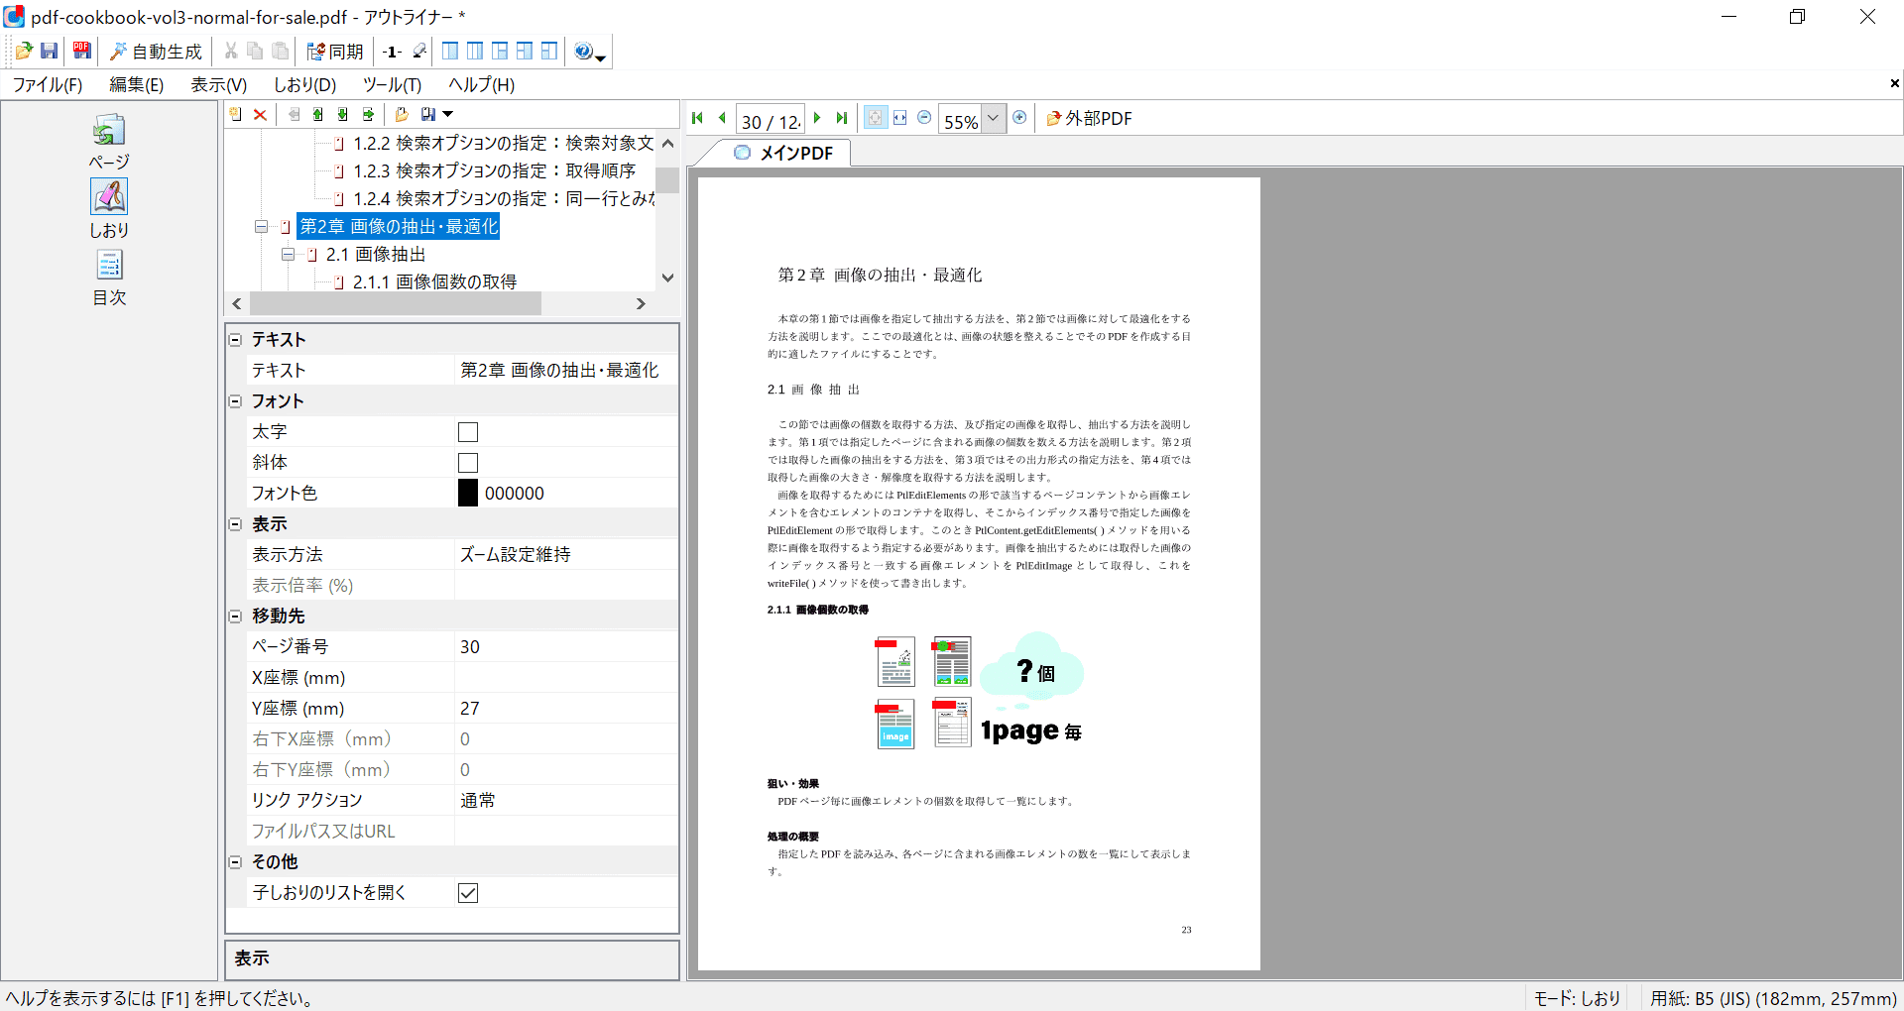Collapse the 第2章 tree node
This screenshot has width=1904, height=1011.
pos(261,227)
